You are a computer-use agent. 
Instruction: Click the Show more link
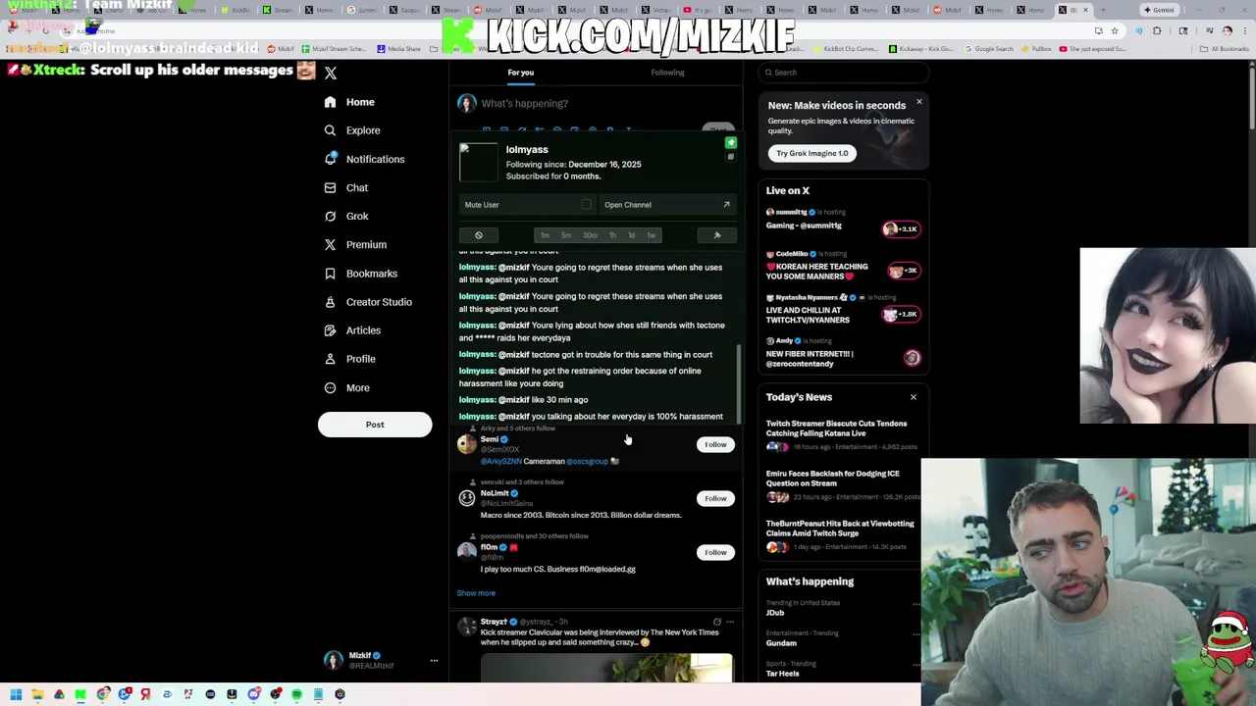click(476, 593)
